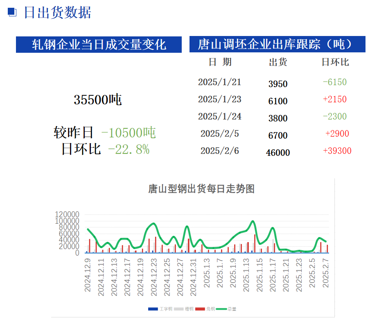379x326 pixels.
Task: Click the 35500吨 volume figure
Action: (98, 99)
